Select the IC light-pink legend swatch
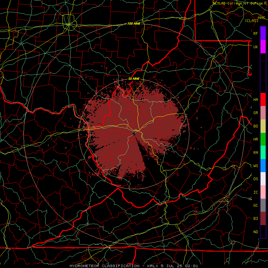268x268 pixels. click(x=263, y=192)
